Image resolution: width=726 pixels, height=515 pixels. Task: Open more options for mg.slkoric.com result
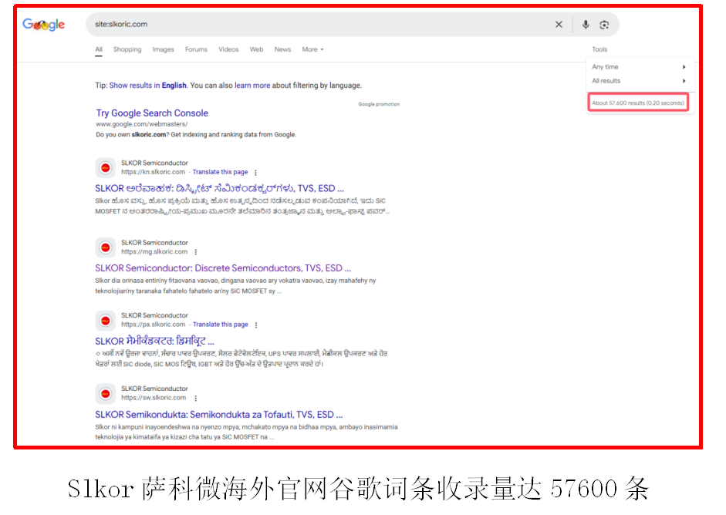tap(196, 252)
